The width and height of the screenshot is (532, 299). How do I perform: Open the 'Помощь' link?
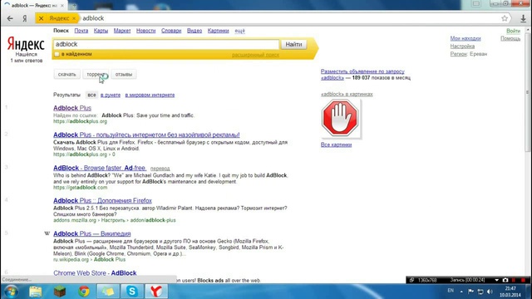tap(510, 38)
